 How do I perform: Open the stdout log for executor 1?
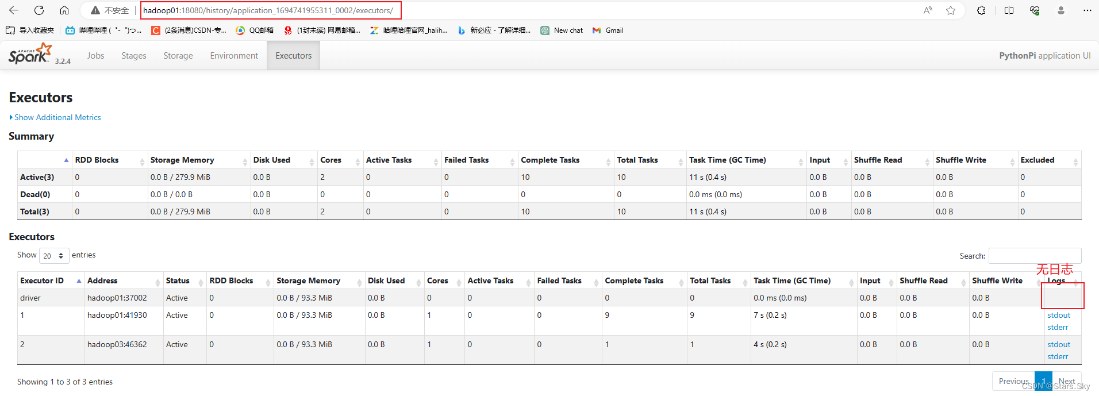pyautogui.click(x=1058, y=315)
